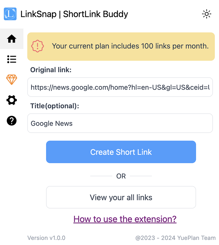Click the View your all links button
Image resolution: width=219 pixels, height=245 pixels.
(121, 197)
